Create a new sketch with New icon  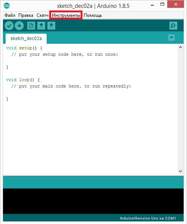(x=31, y=26)
